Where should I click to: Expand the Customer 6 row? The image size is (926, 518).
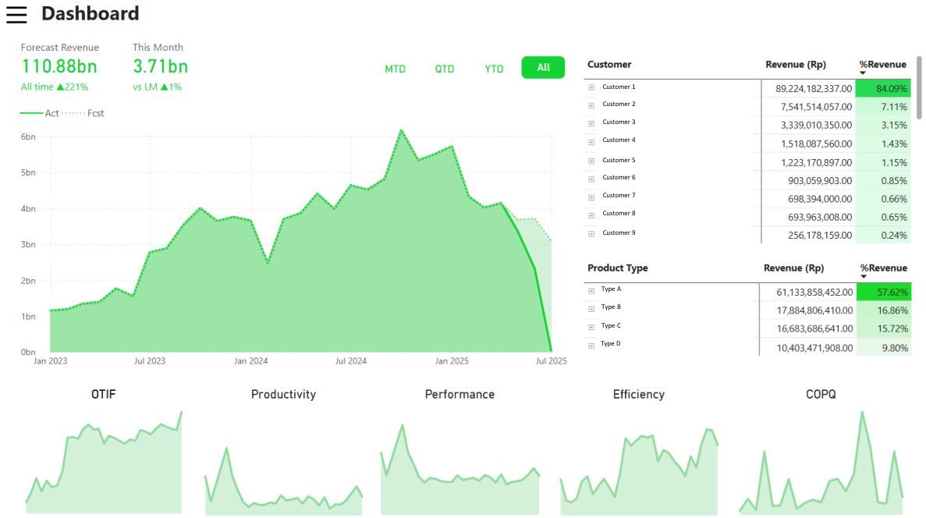point(591,179)
